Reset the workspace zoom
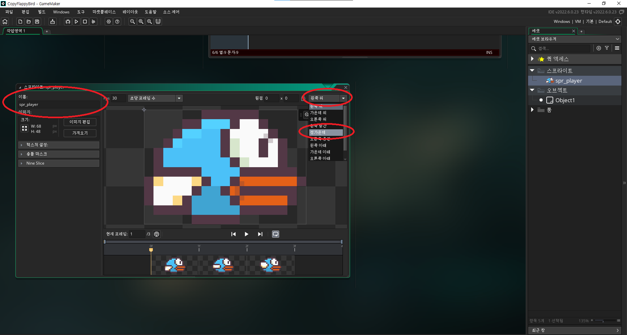The height and width of the screenshot is (335, 627). (141, 22)
